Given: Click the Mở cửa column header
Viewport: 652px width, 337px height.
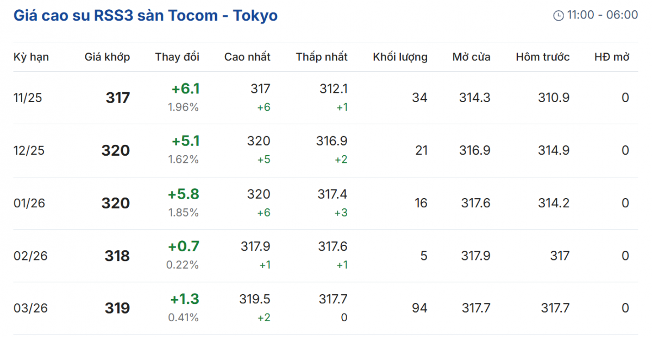Looking at the screenshot, I should 471,57.
